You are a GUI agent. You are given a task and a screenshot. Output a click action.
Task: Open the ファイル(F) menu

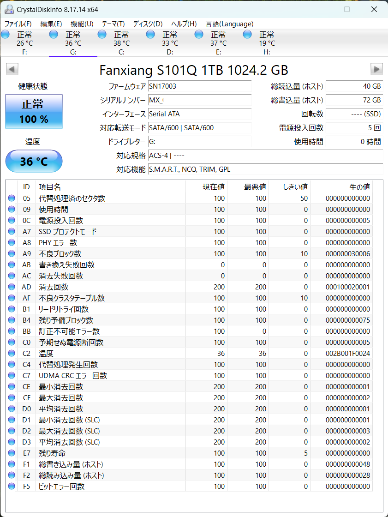18,24
